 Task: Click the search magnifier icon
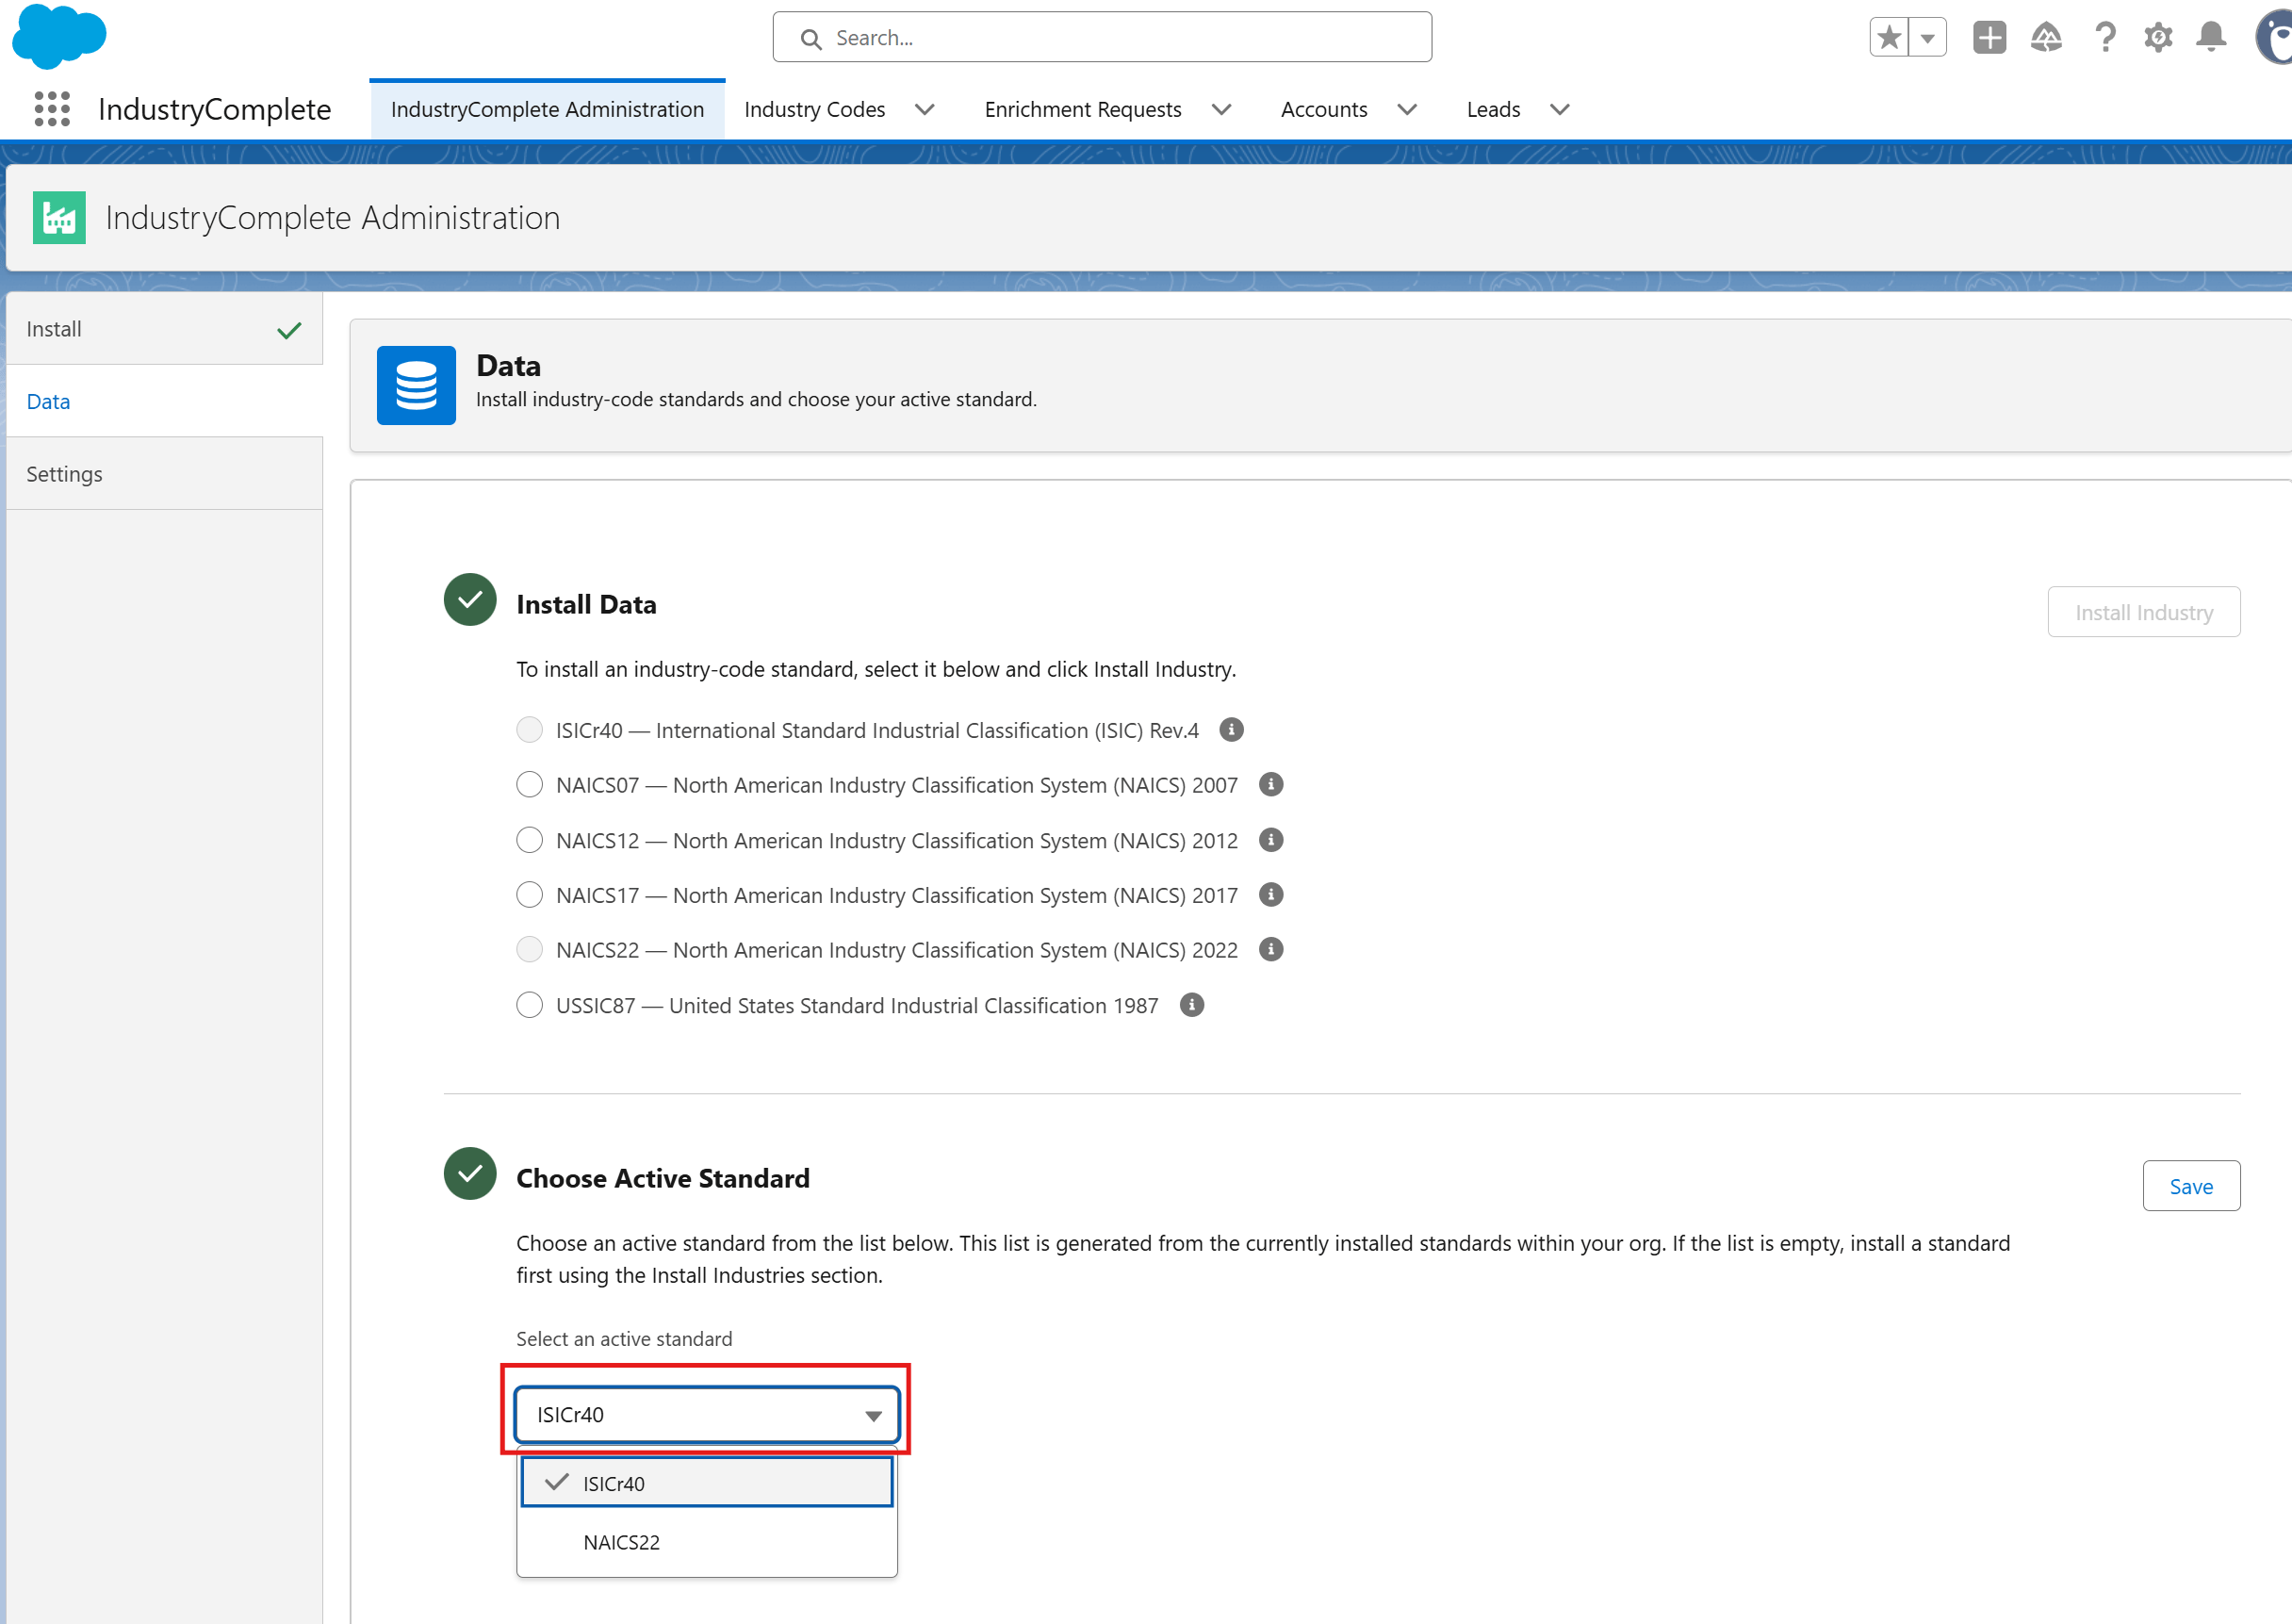point(812,39)
